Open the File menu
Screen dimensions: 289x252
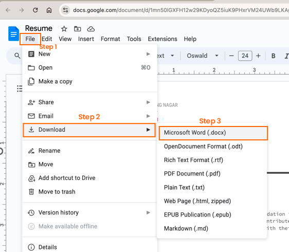click(30, 39)
